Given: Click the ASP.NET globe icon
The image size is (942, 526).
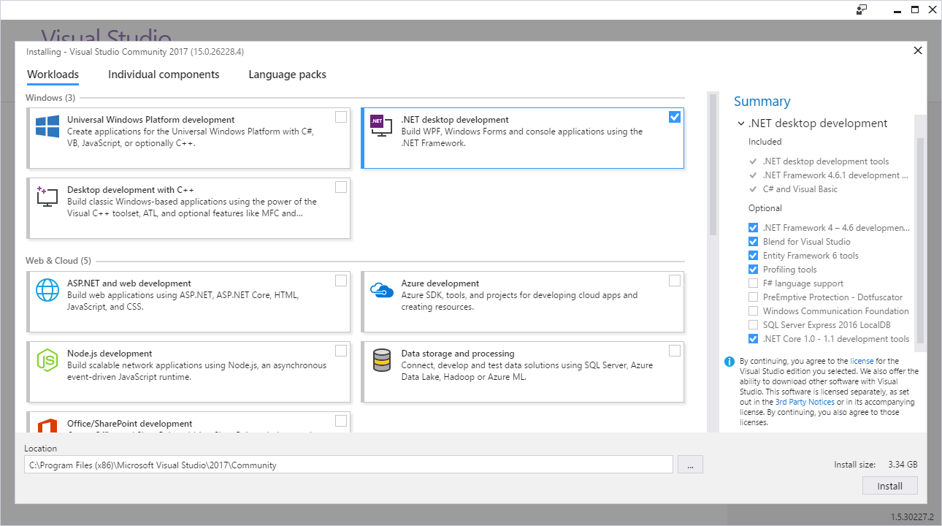Looking at the screenshot, I should coord(47,290).
